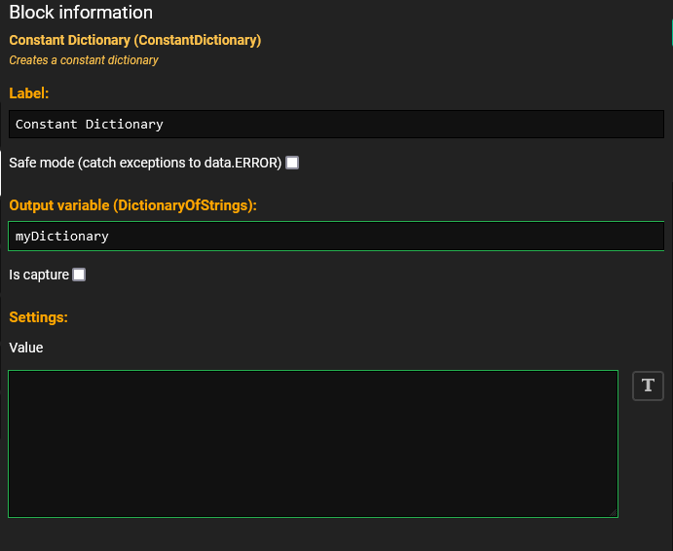673x551 pixels.
Task: Click the myDictionary output variable field
Action: (x=337, y=236)
